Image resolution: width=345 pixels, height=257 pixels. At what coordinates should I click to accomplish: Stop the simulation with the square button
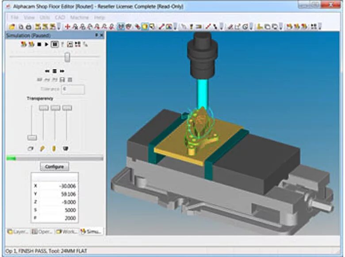point(39,44)
